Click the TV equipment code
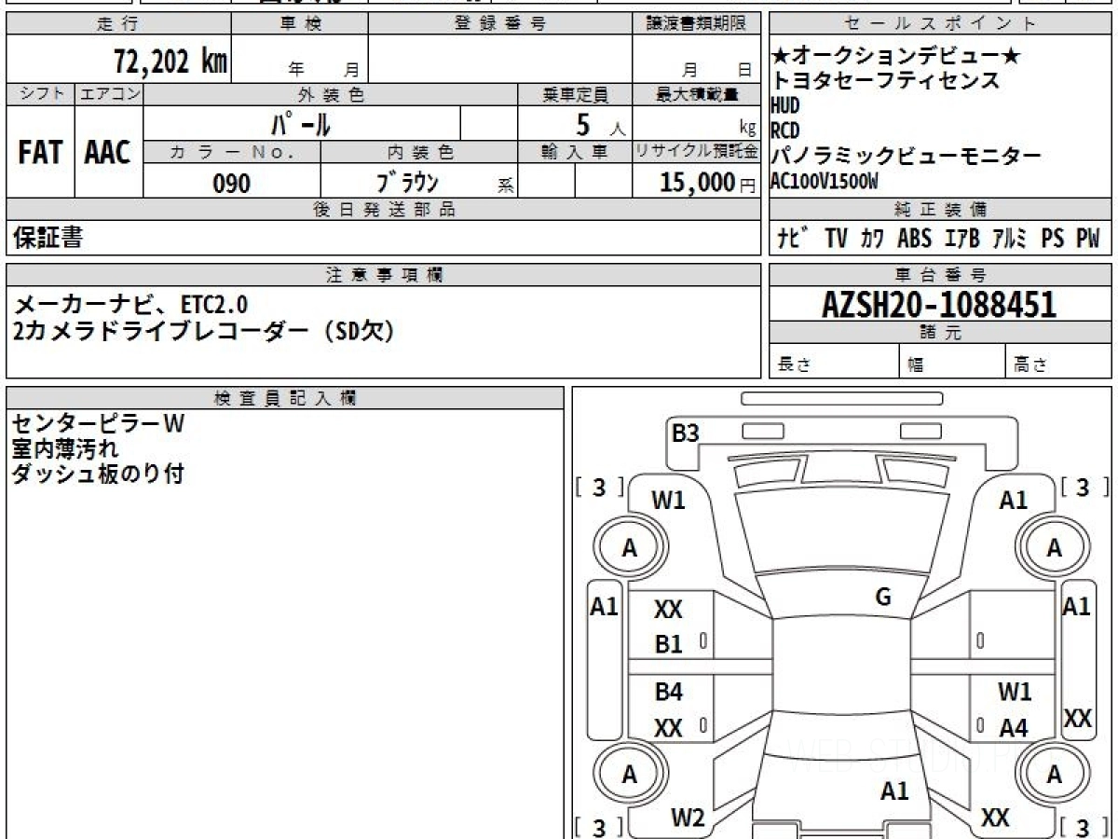The image size is (1118, 839). pyautogui.click(x=836, y=239)
